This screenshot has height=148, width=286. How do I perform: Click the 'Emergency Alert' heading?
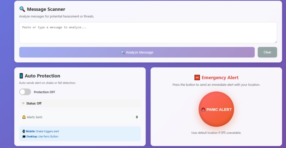coord(220,78)
